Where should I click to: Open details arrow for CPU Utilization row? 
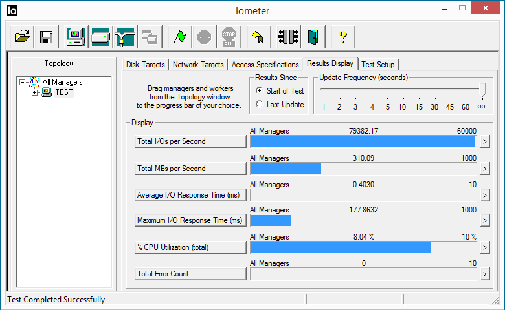(485, 247)
